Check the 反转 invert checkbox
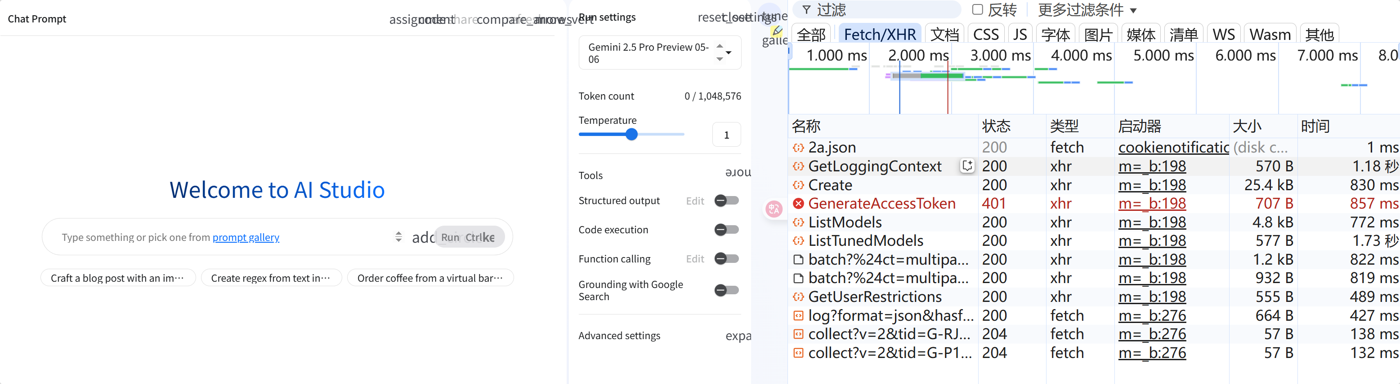This screenshot has width=1400, height=384. point(977,9)
